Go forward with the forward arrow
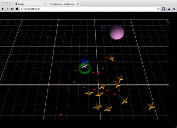The width and height of the screenshot is (177, 128). 7,9
